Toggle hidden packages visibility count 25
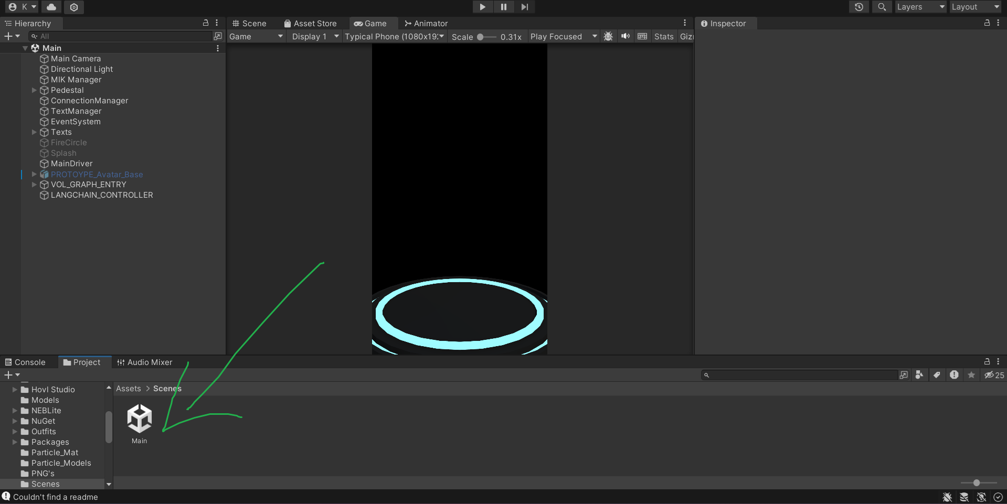The height and width of the screenshot is (504, 1007). tap(994, 375)
